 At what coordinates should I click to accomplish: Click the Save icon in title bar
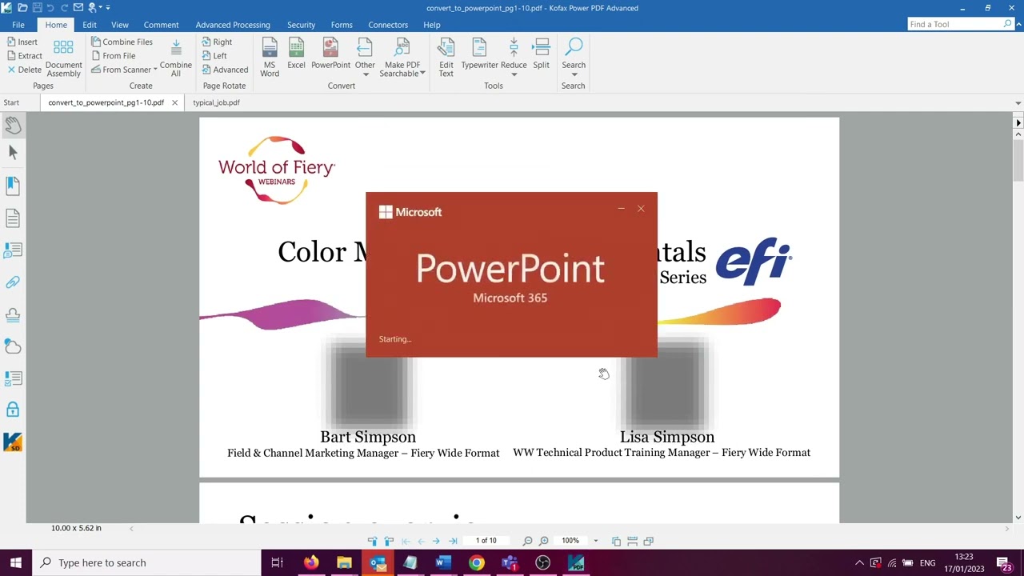pos(37,7)
